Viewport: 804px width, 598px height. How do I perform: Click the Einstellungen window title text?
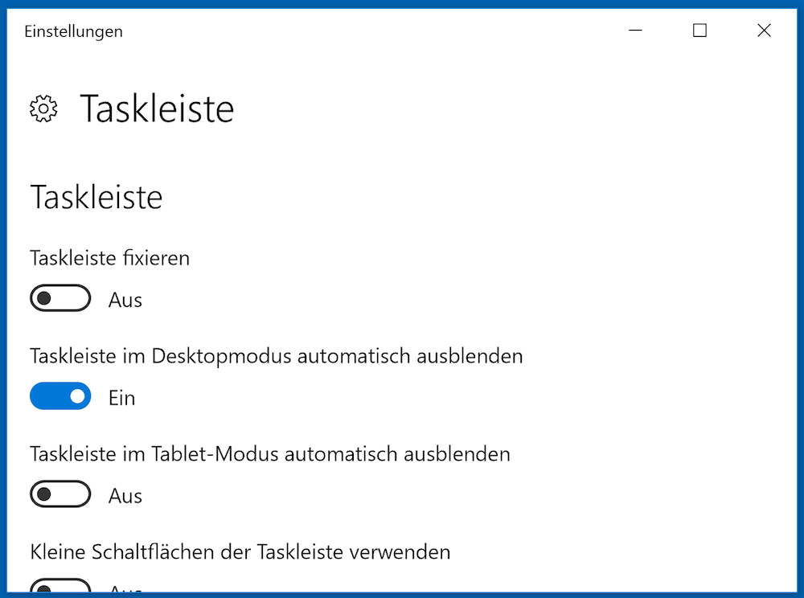point(73,32)
